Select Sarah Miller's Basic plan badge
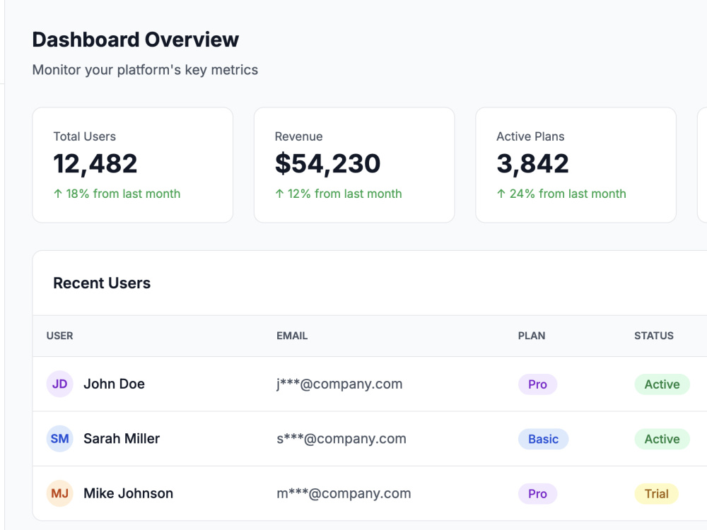The width and height of the screenshot is (707, 530). click(543, 439)
